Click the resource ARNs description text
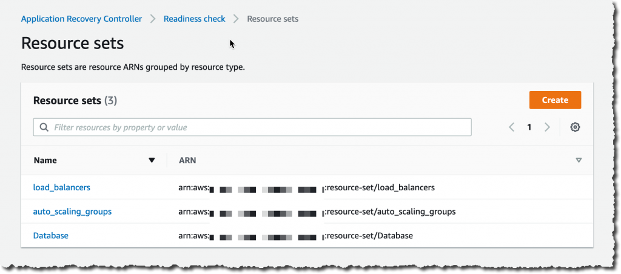This screenshot has width=621, height=274. click(133, 67)
